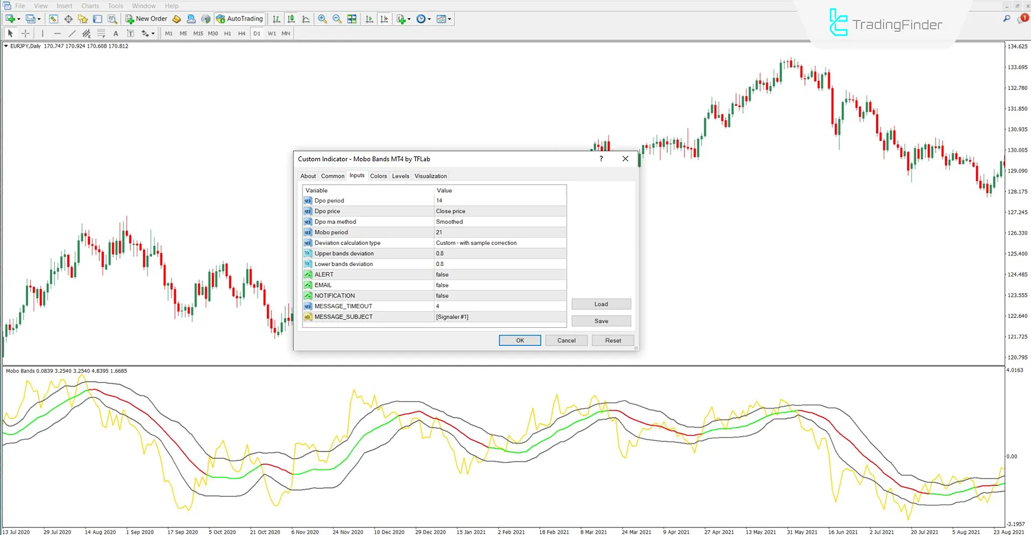Zoom in on the chart
Image resolution: width=1031 pixels, height=535 pixels.
click(322, 18)
